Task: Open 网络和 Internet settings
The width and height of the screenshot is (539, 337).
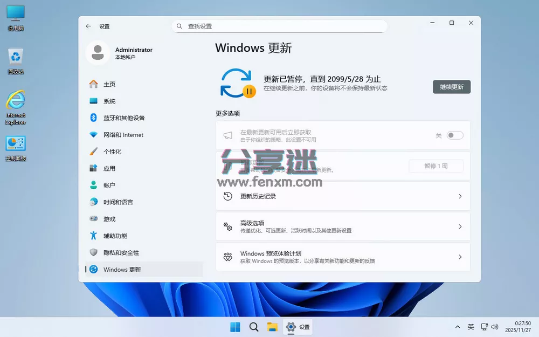Action: [121, 134]
